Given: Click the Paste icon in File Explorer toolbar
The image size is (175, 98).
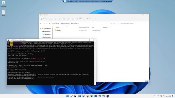Looking at the screenshot, I should (x=60, y=19).
